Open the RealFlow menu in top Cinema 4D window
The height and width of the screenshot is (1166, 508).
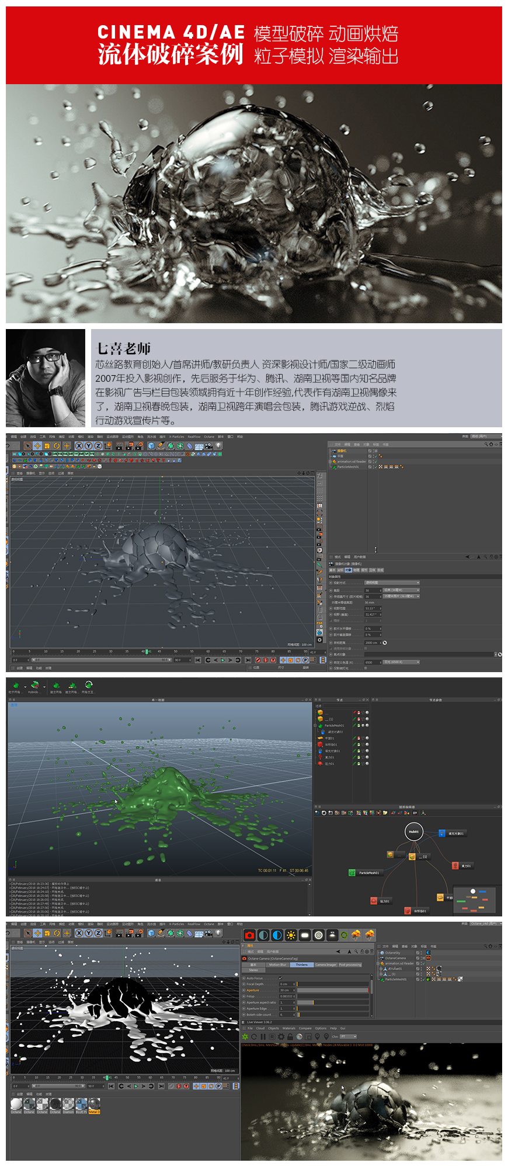point(194,437)
